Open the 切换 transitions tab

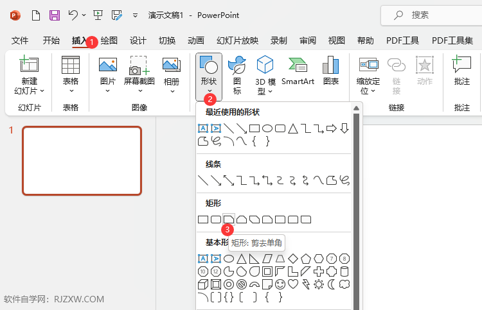167,40
